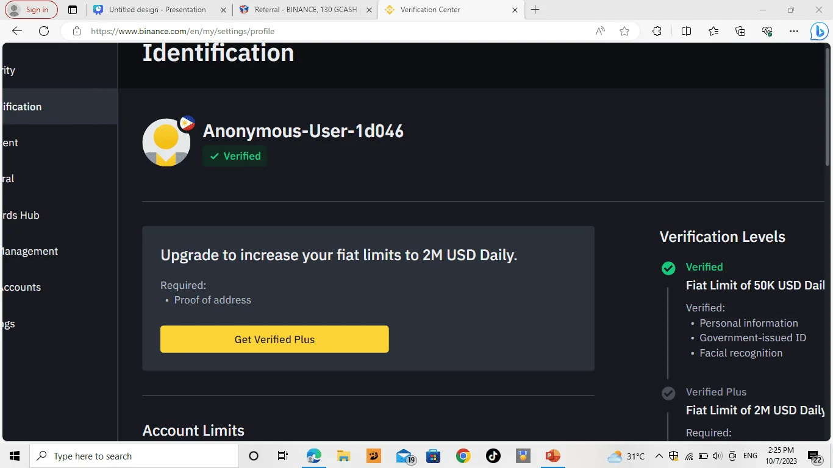Close the Untitled design tab

point(223,10)
